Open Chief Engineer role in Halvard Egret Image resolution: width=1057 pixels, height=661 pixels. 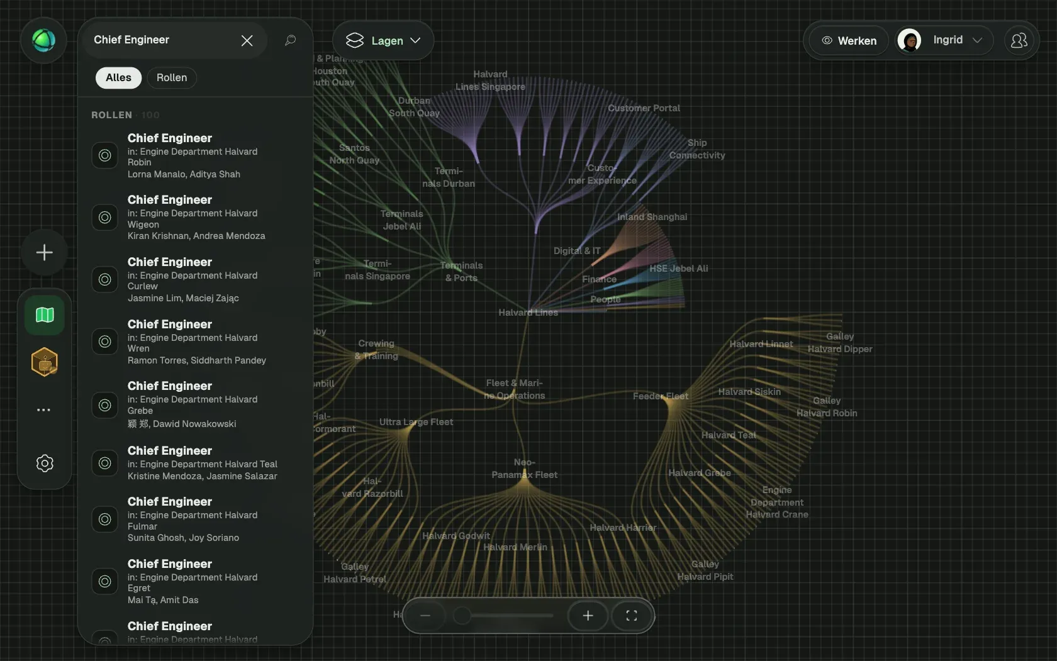point(195,581)
